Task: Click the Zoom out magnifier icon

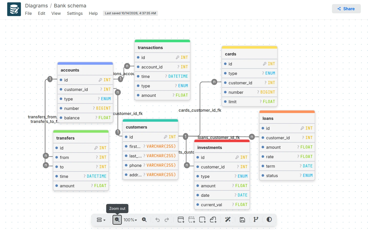Action: (x=117, y=220)
